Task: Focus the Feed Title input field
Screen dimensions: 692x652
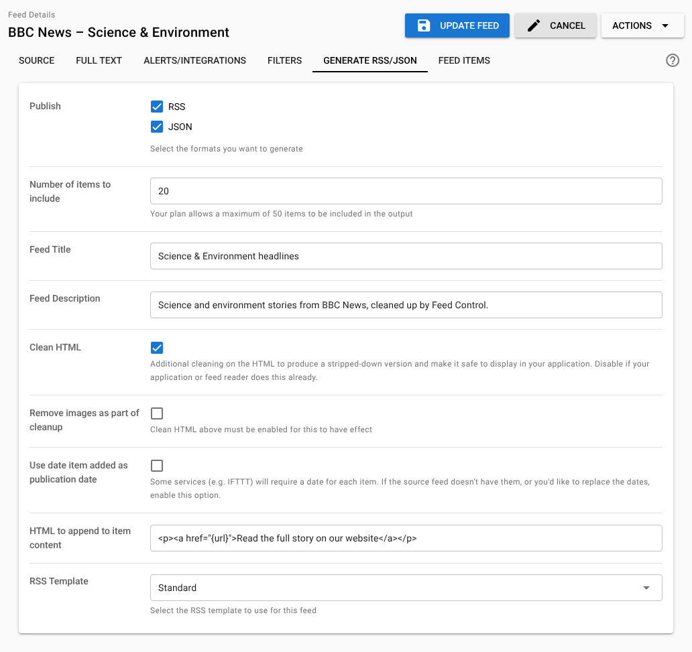Action: tap(406, 256)
